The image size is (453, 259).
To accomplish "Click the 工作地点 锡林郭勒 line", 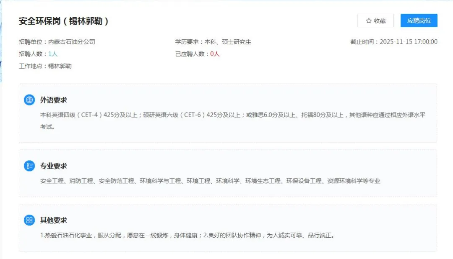I will tap(45, 66).
